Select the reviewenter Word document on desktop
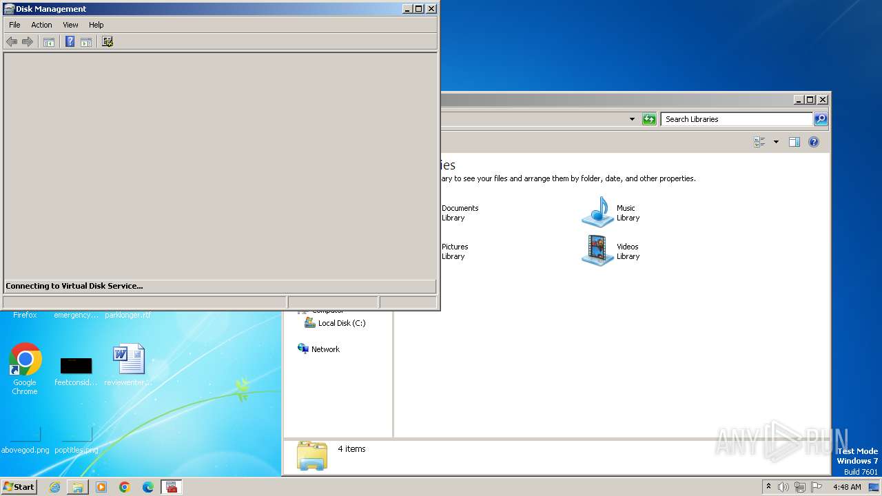This screenshot has width=882, height=496. click(x=128, y=364)
